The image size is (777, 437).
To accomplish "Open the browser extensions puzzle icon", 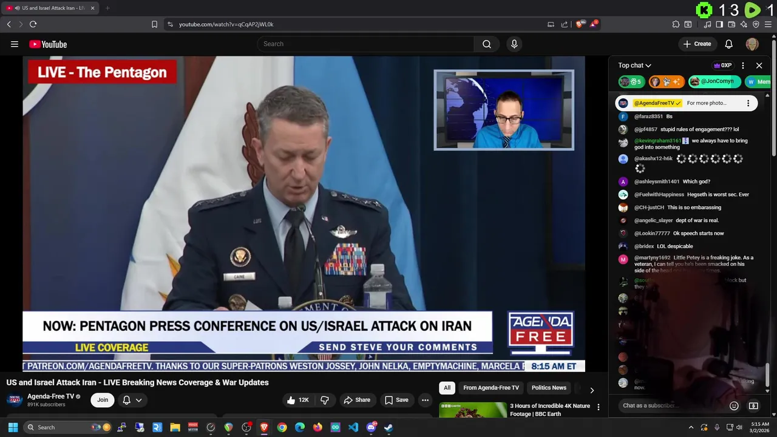I will 676,24.
